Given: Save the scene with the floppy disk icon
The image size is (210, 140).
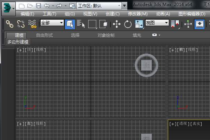Looking at the screenshot, I should point(38,6).
